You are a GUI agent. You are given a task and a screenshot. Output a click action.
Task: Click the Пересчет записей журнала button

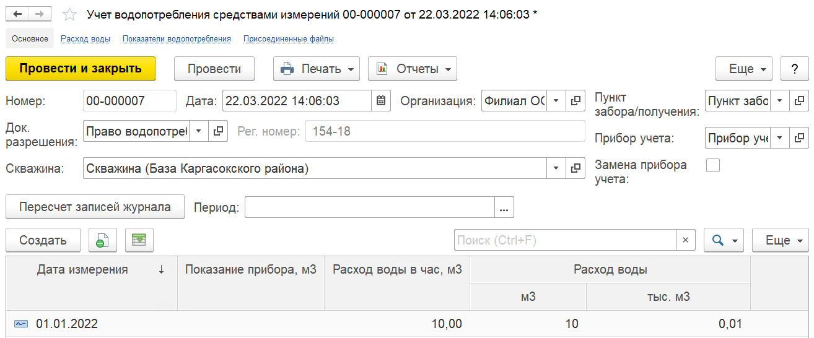click(95, 207)
